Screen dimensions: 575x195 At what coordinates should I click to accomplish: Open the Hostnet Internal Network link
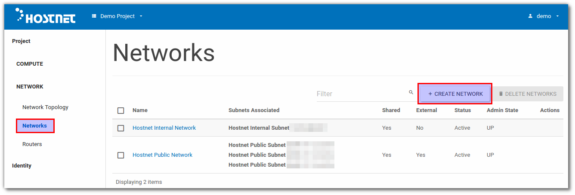pyautogui.click(x=164, y=128)
